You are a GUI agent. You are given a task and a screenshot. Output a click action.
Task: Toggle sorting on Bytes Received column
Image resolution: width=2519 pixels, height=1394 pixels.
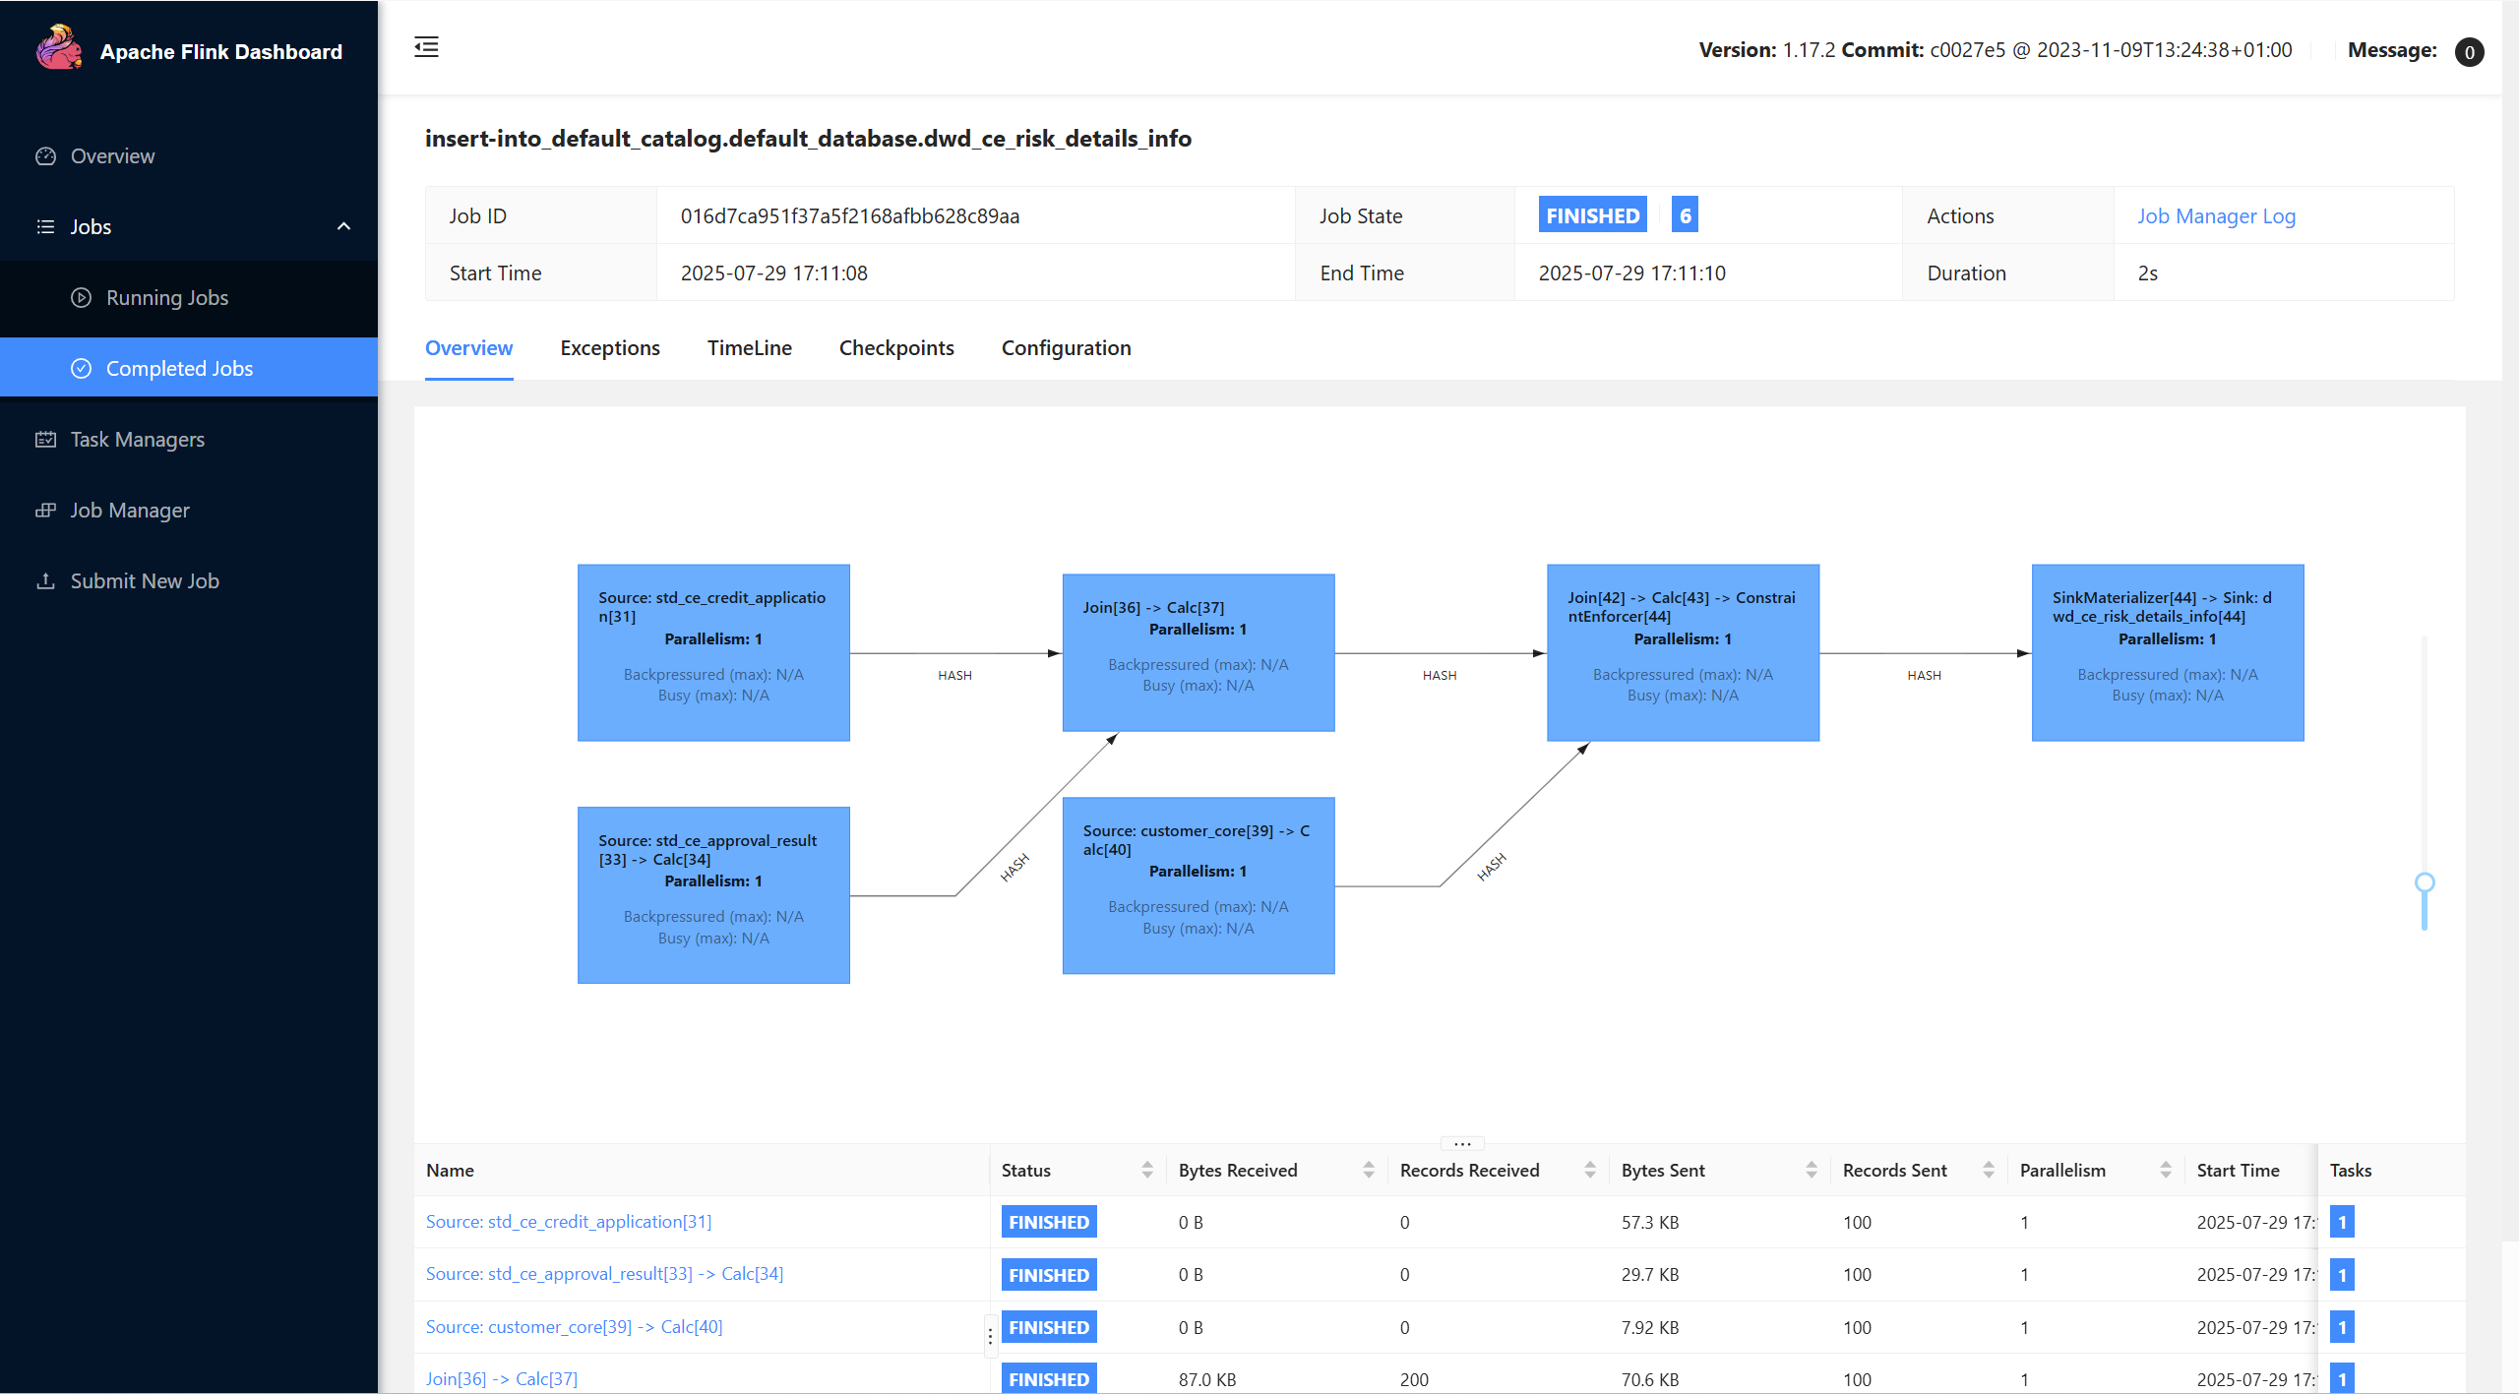pyautogui.click(x=1369, y=1170)
